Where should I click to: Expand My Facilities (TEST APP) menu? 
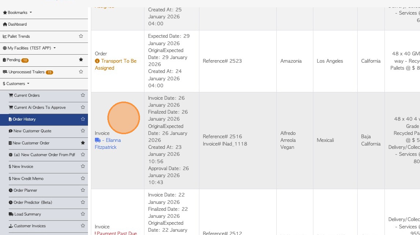pos(29,48)
